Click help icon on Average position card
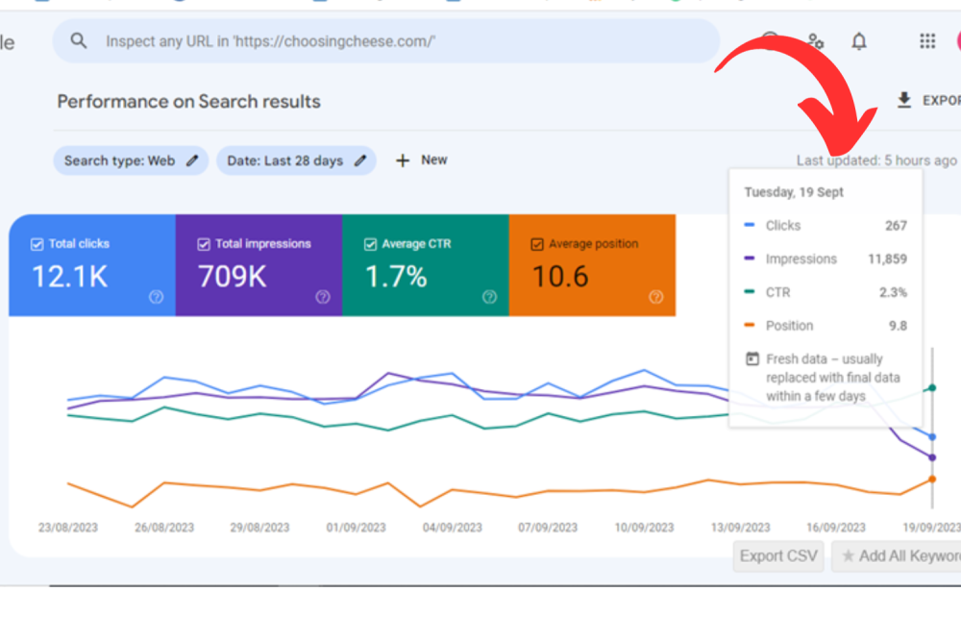Screen dimensions: 961x641 [655, 297]
